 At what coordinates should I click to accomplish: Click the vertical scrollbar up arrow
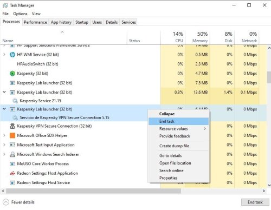click(x=269, y=48)
